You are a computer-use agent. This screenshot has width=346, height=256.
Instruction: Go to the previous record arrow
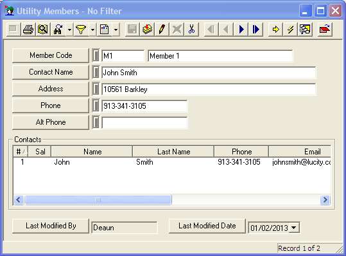(226, 30)
